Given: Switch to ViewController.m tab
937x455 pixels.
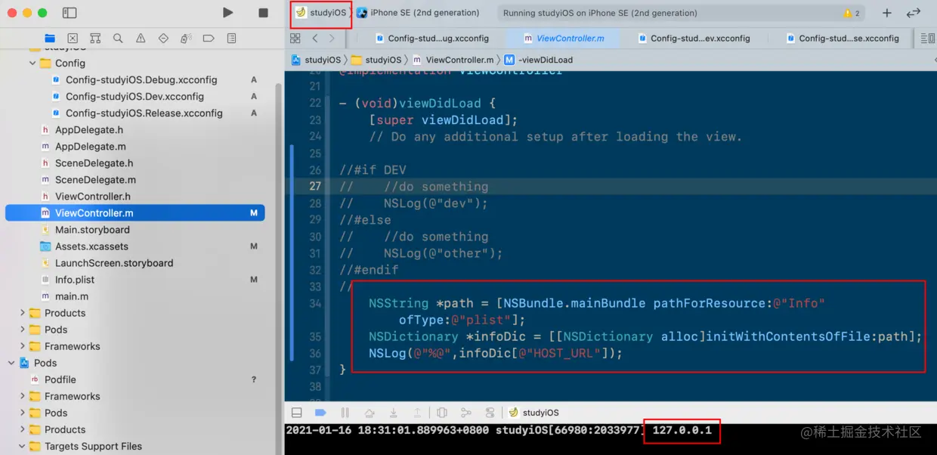Looking at the screenshot, I should tap(564, 39).
